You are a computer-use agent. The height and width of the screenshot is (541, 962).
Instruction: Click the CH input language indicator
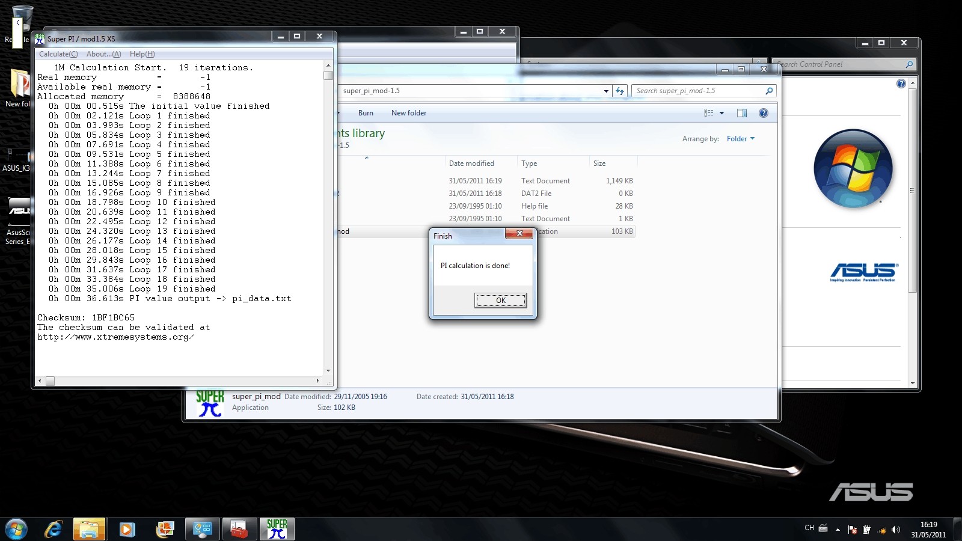pyautogui.click(x=809, y=528)
